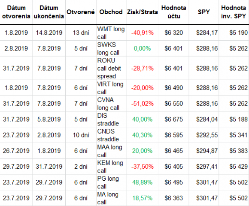
Task: Select the '2 dni' duration cell
Action: click(81, 167)
